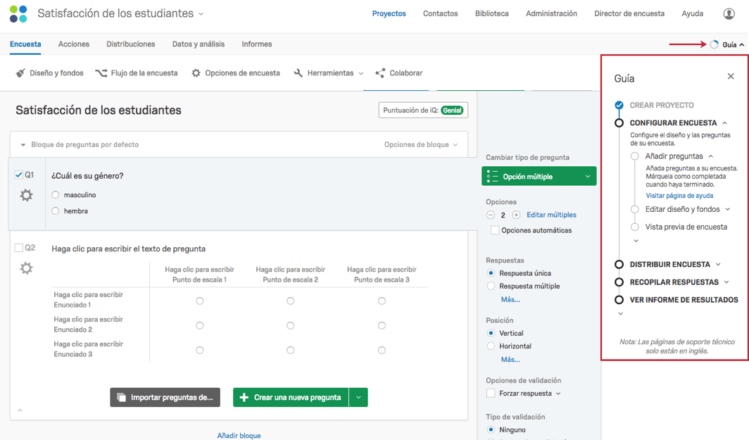749x440 pixels.
Task: Expand RECOPILAR RESPUESTAS section
Action: coord(726,282)
